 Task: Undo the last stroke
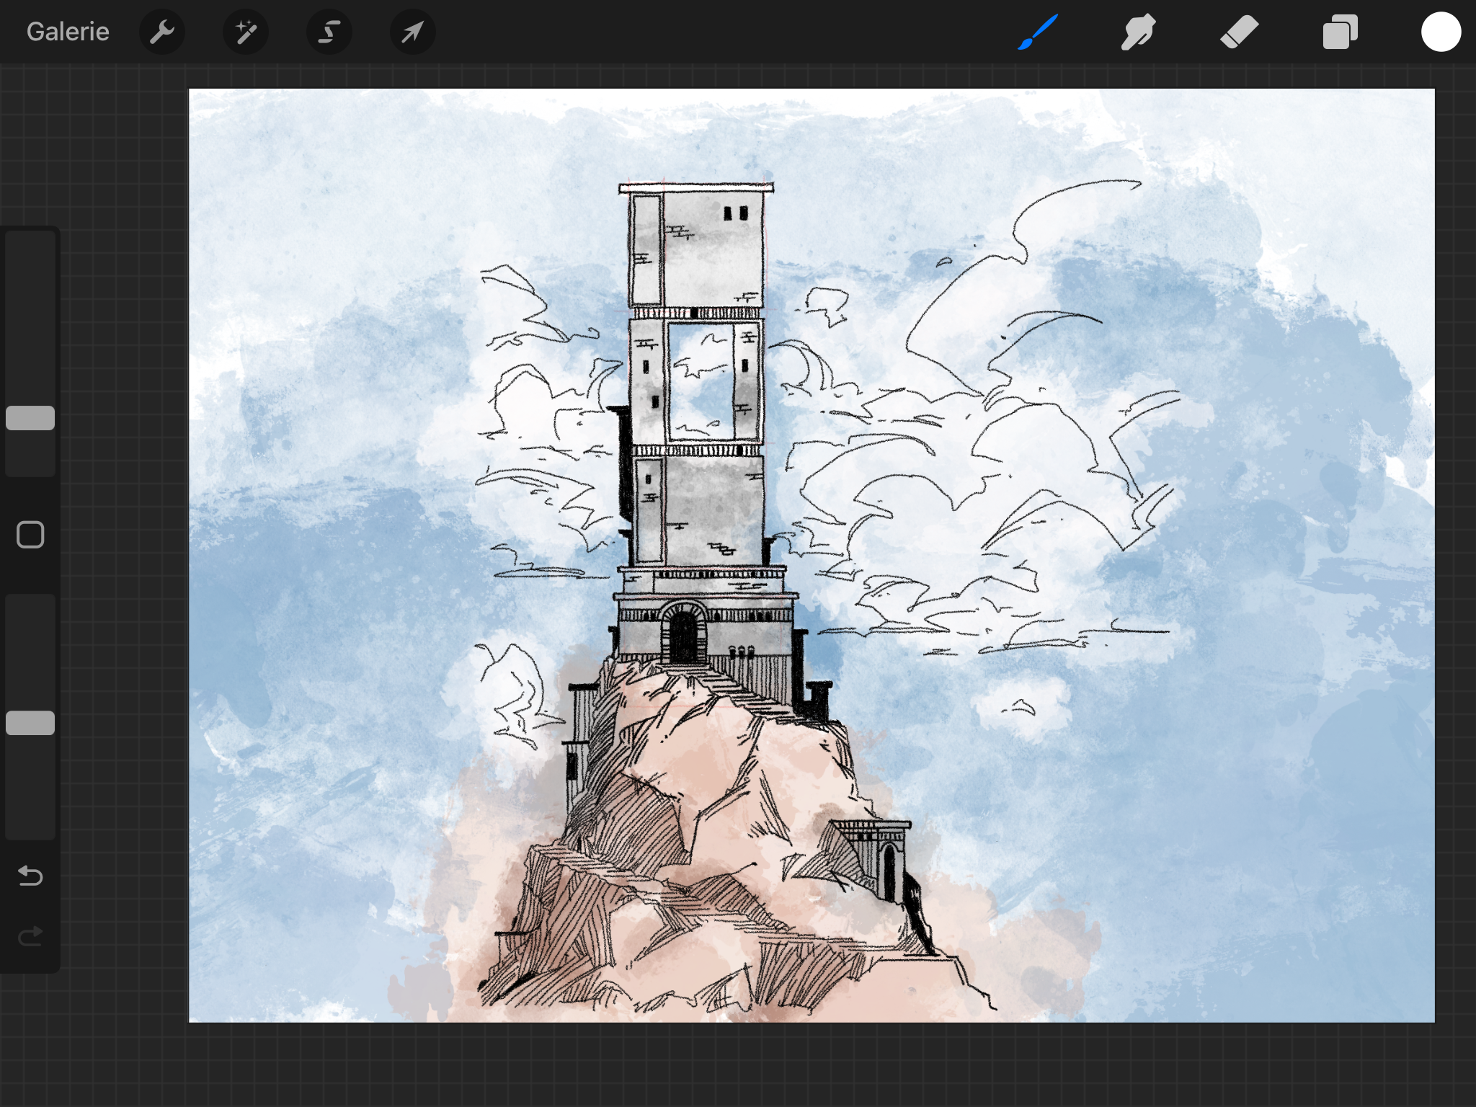pos(30,876)
